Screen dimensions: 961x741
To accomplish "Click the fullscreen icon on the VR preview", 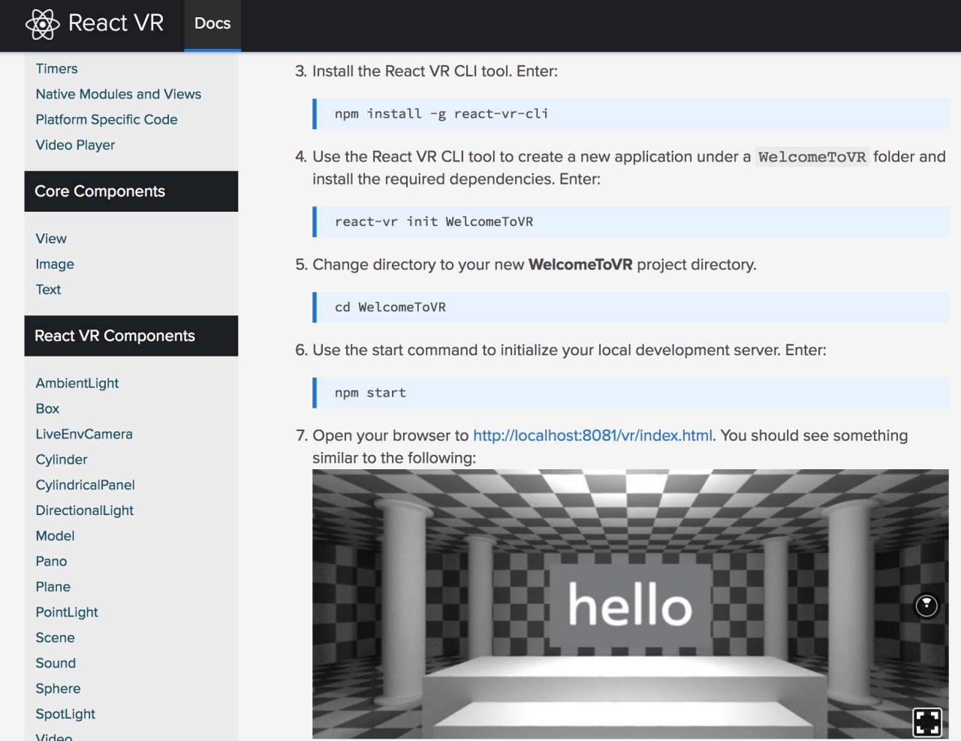I will 927,722.
